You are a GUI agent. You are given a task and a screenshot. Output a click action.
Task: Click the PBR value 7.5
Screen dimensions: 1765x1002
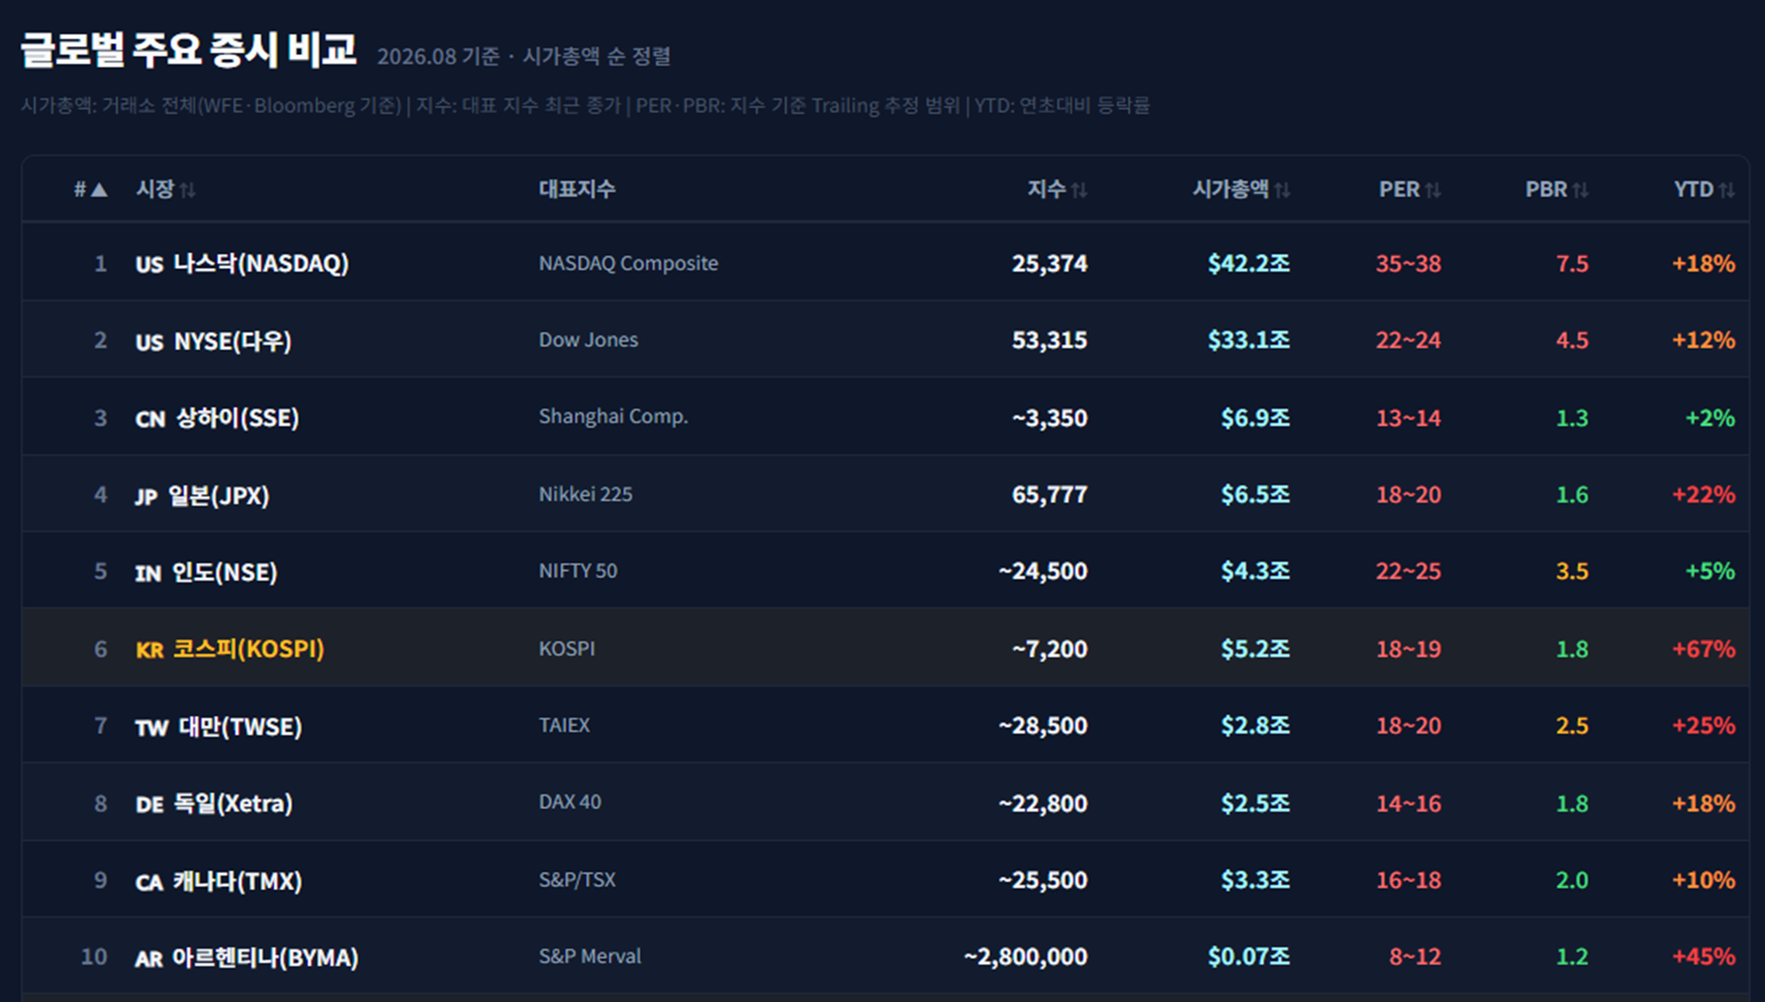click(x=1572, y=264)
